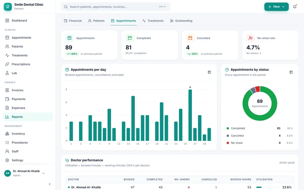Click the 4.7% no-show rate value
This screenshot has width=304, height=190.
[x=253, y=47]
